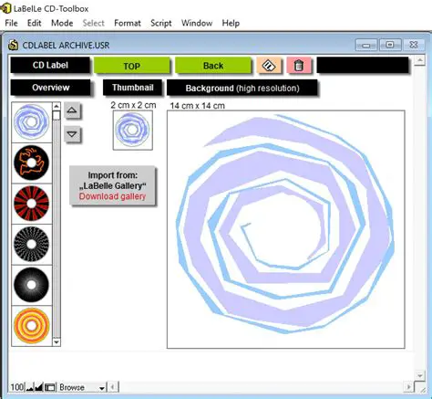Click the CDLABEL ARCHIVE.USR document icon
432x399 pixels.
point(13,45)
